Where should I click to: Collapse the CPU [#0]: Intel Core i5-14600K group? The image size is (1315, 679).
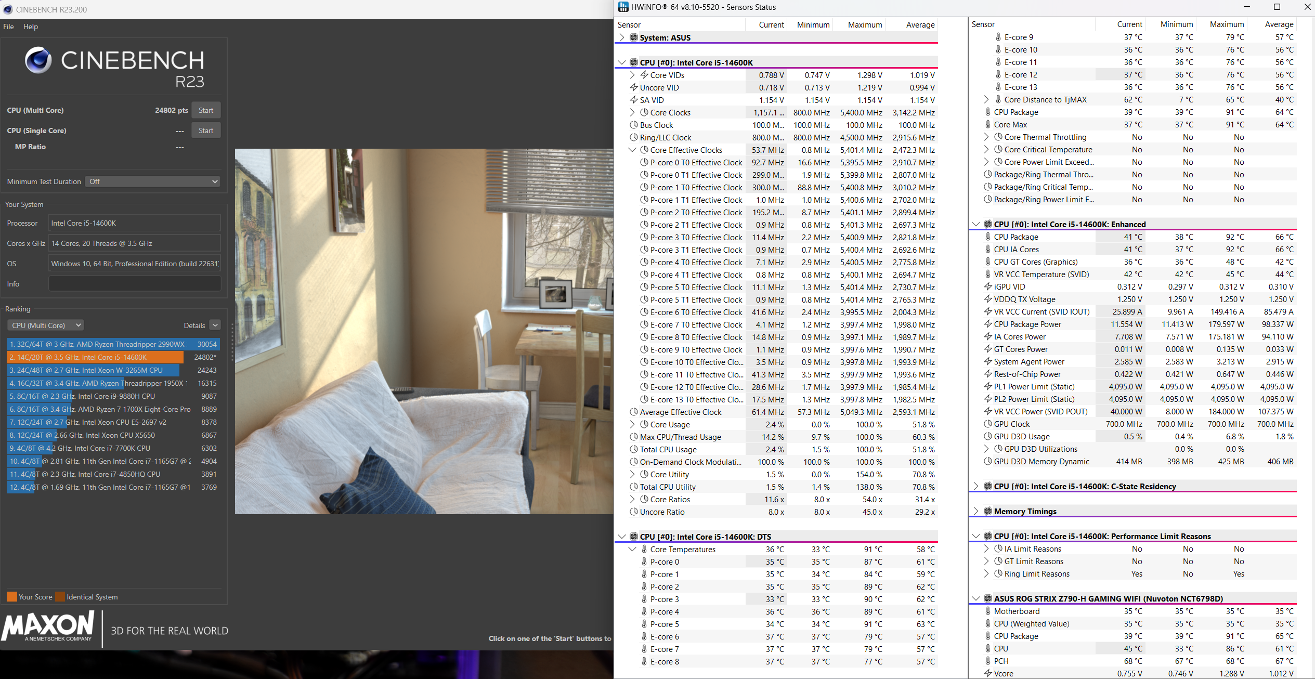622,62
